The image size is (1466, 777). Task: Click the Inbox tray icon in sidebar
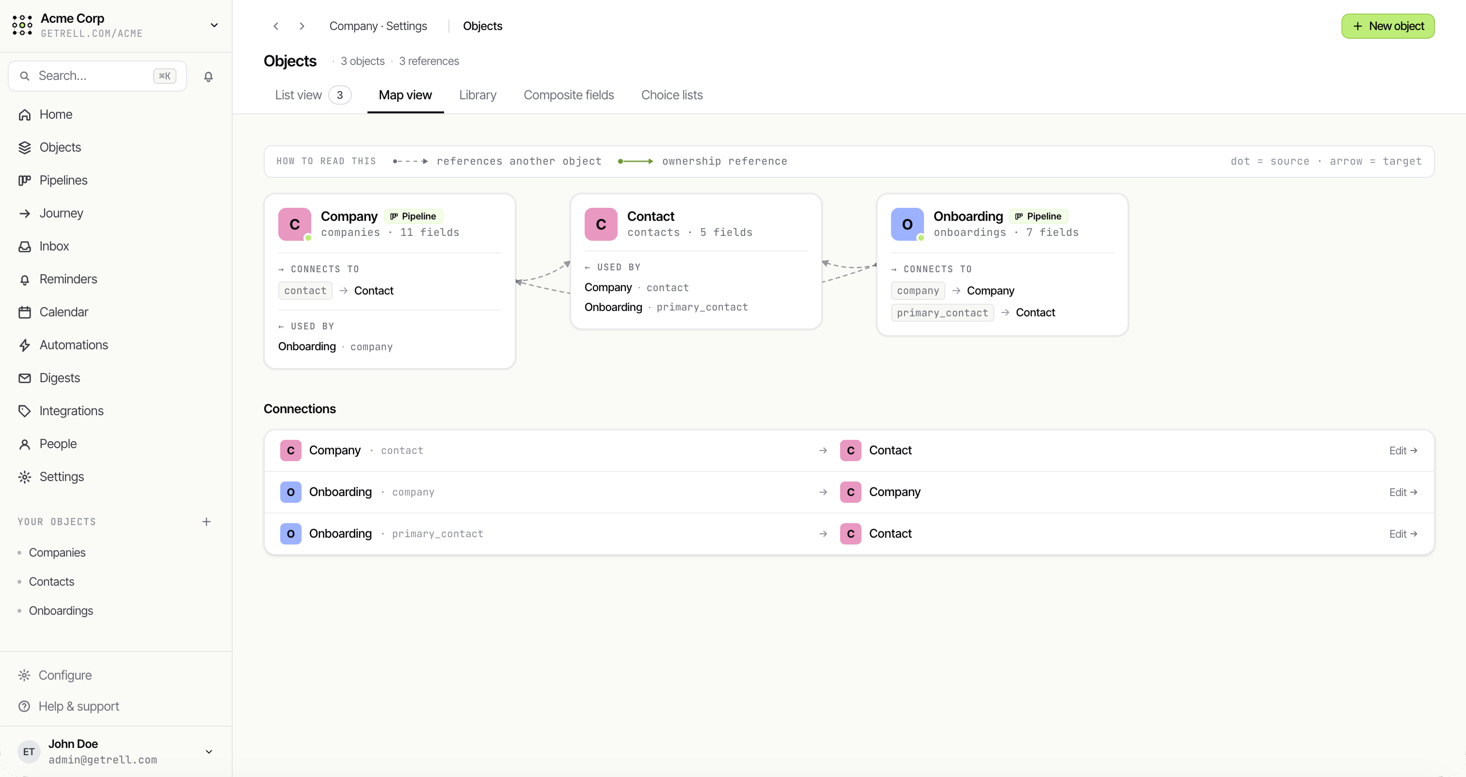(24, 247)
